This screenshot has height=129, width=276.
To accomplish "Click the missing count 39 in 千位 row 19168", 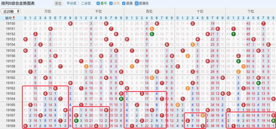I will tap(96, 121).
